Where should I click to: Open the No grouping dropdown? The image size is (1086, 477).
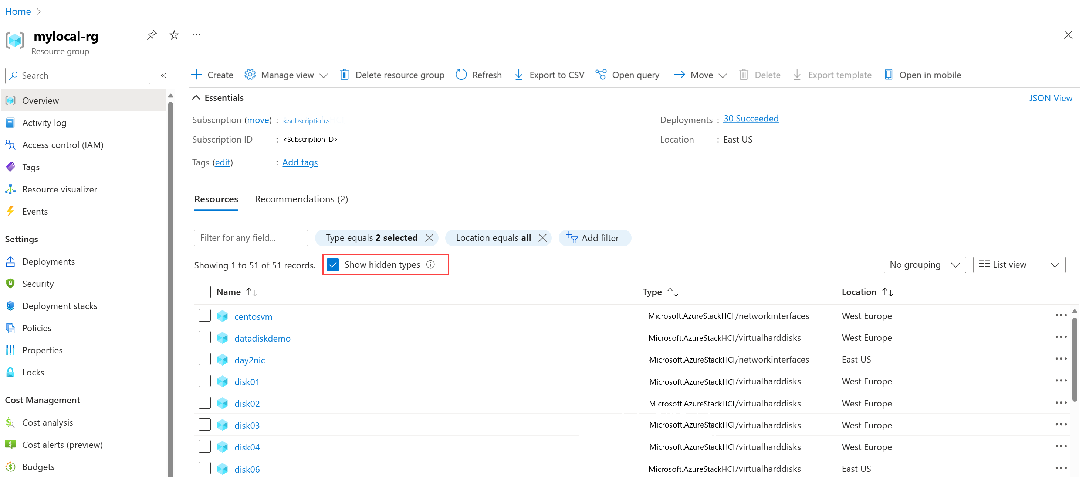pos(924,264)
